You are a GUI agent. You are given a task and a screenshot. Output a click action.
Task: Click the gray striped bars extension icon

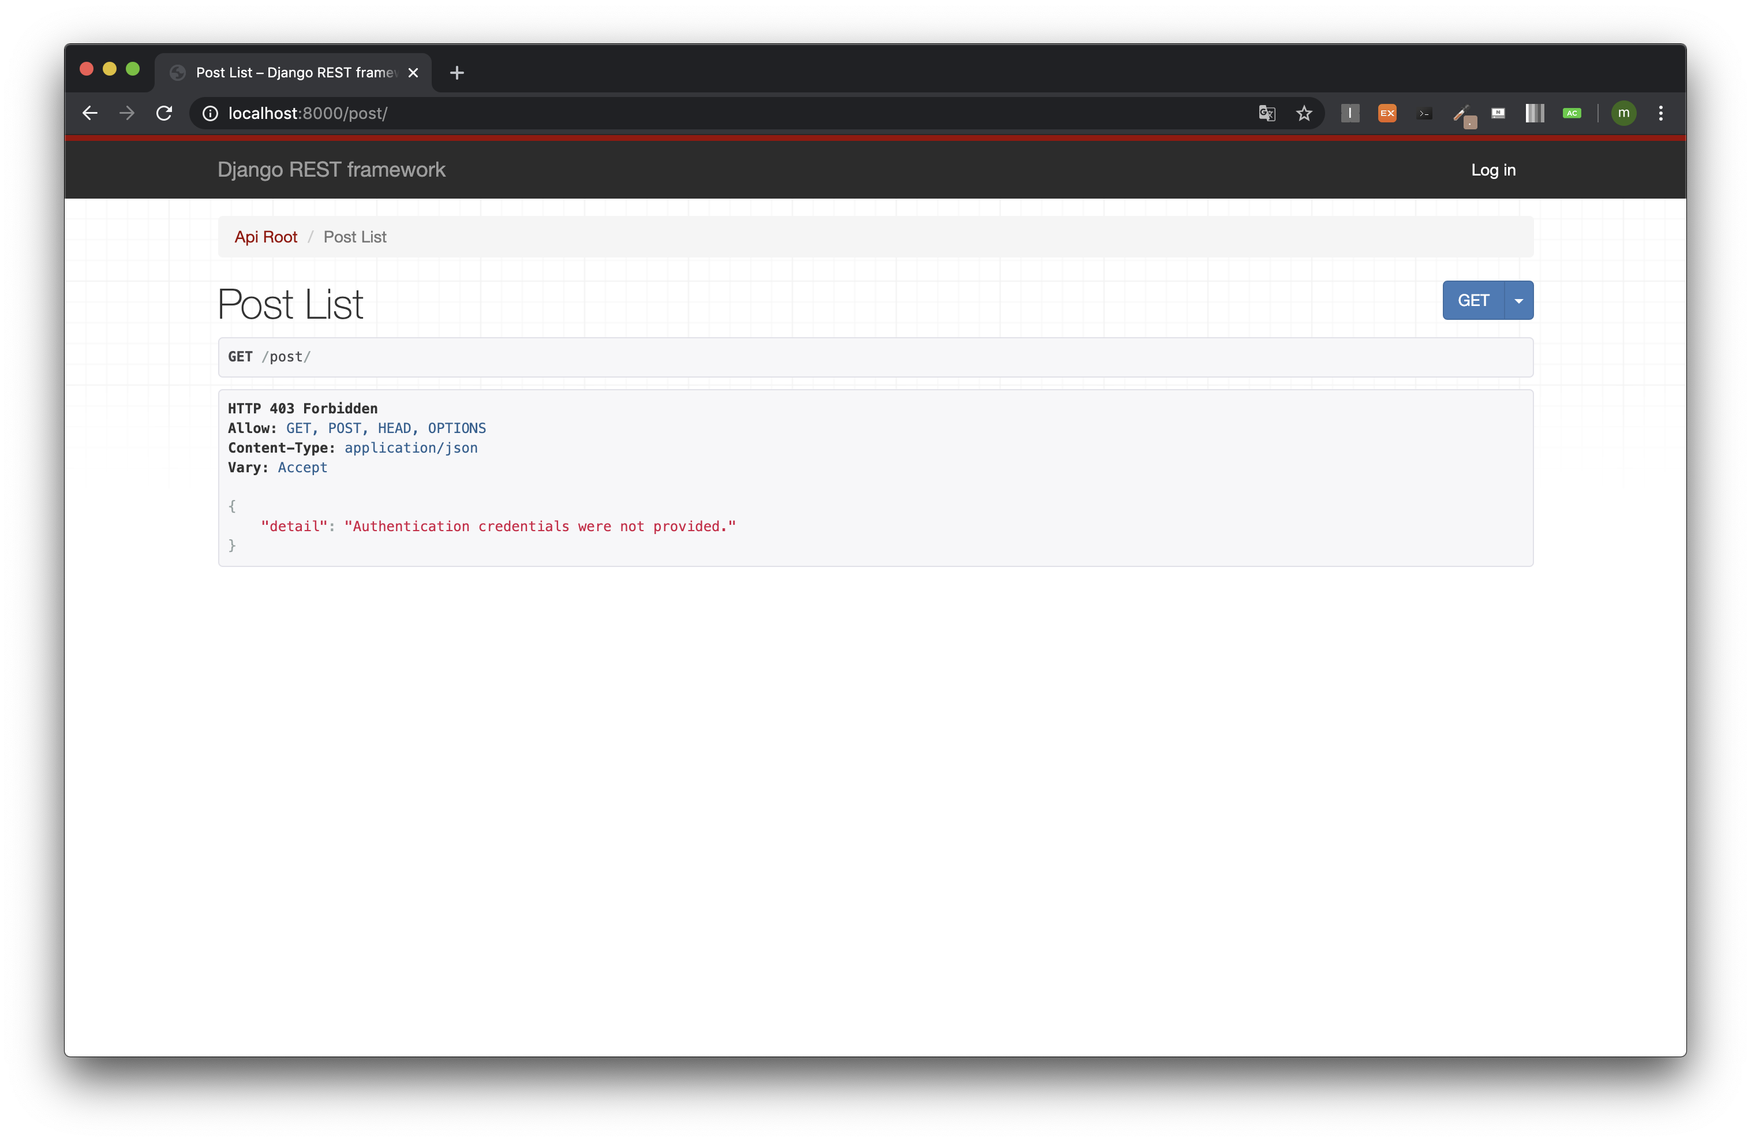(x=1535, y=113)
